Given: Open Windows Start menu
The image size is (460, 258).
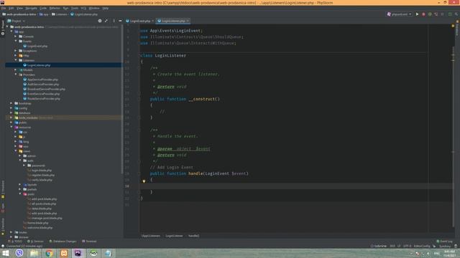Looking at the screenshot, I should [6, 253].
